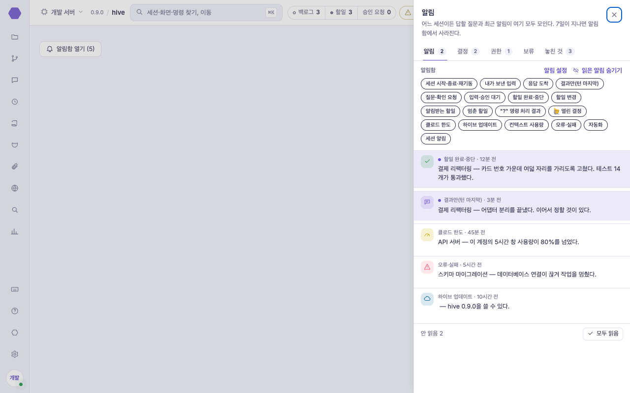
Task: Open the 결제 리팩터링 어댑터 분리 alert
Action: click(522, 205)
